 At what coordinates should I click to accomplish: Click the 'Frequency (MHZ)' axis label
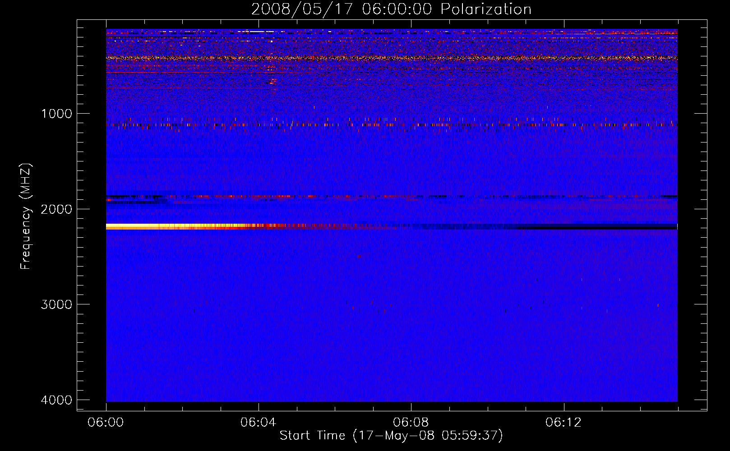pyautogui.click(x=26, y=216)
